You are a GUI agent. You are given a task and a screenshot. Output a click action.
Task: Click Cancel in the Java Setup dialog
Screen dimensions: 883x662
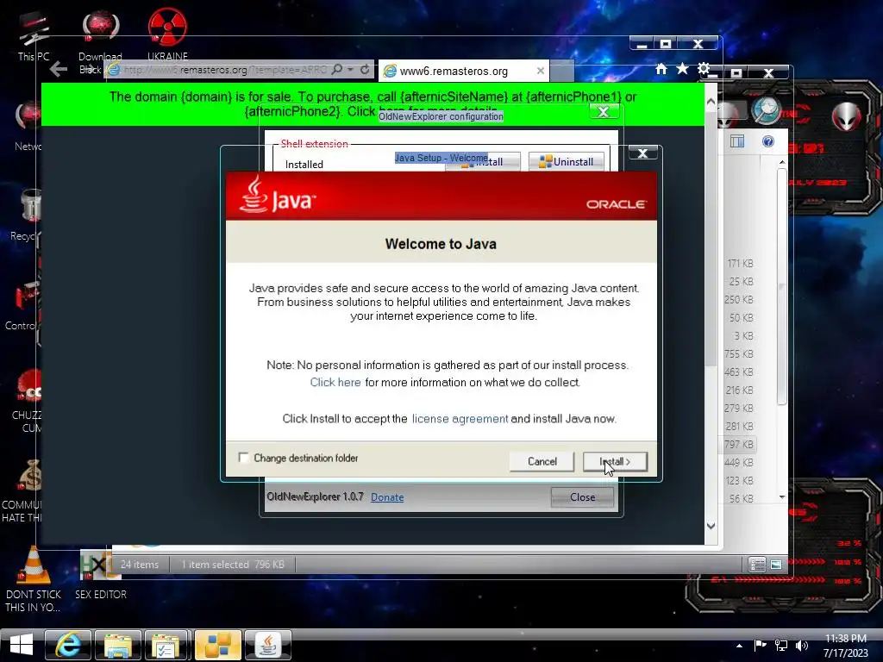click(542, 462)
